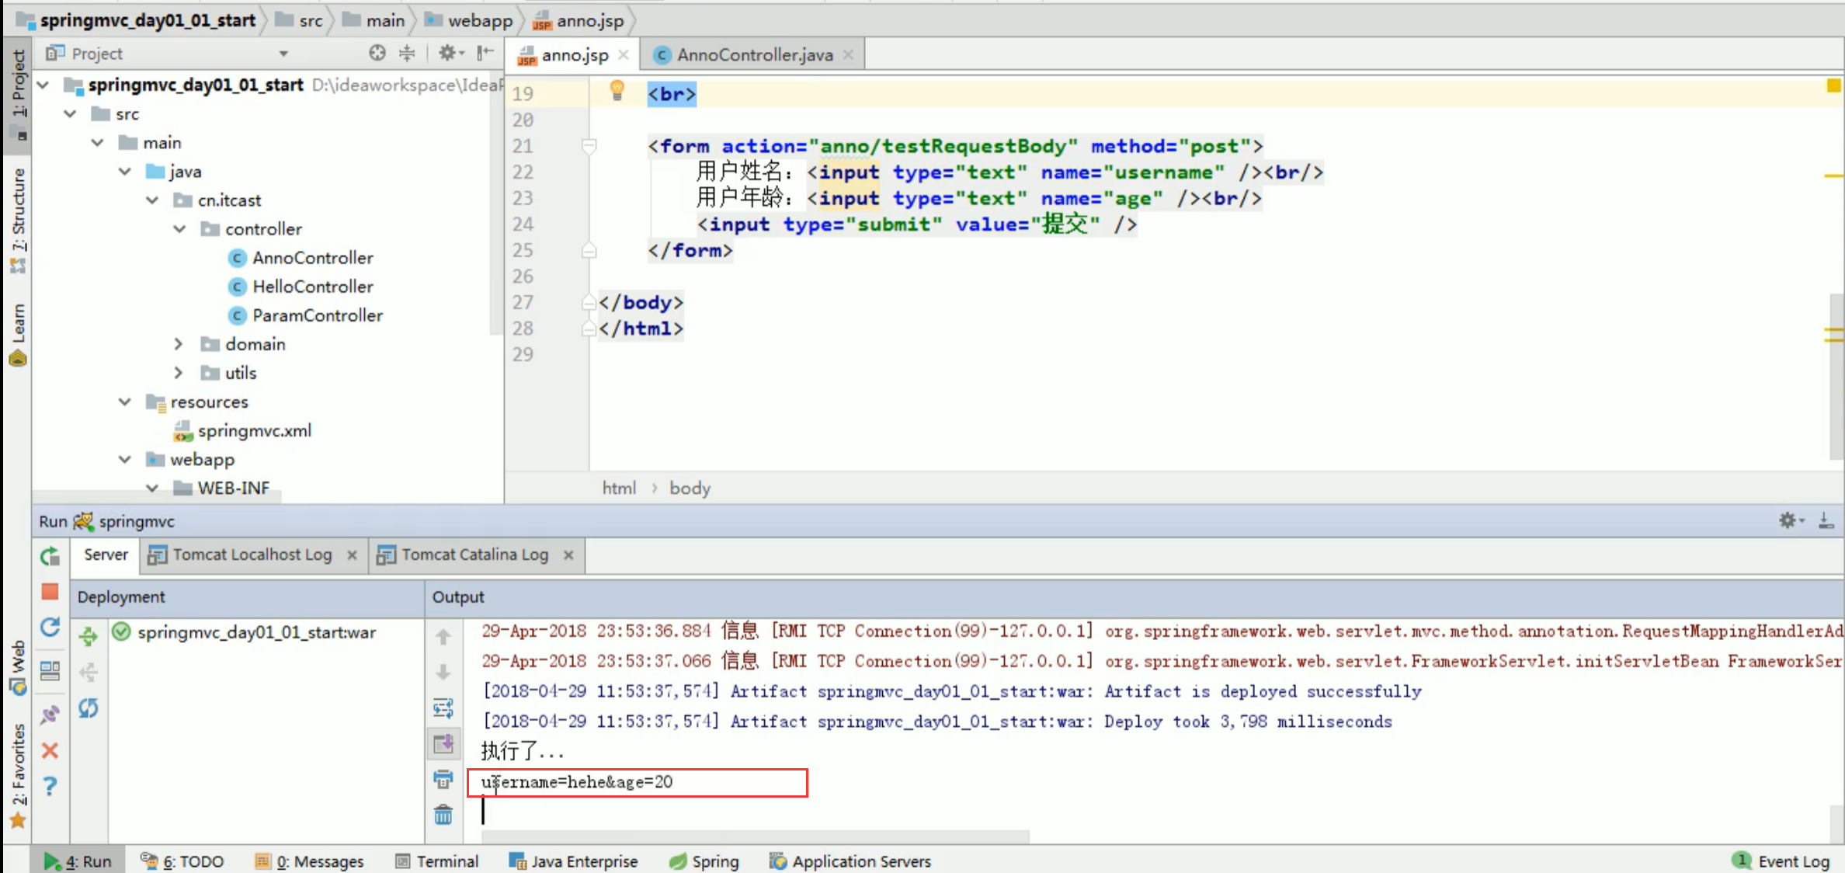The image size is (1845, 873).
Task: Toggle soft-wrap in console output
Action: (443, 708)
